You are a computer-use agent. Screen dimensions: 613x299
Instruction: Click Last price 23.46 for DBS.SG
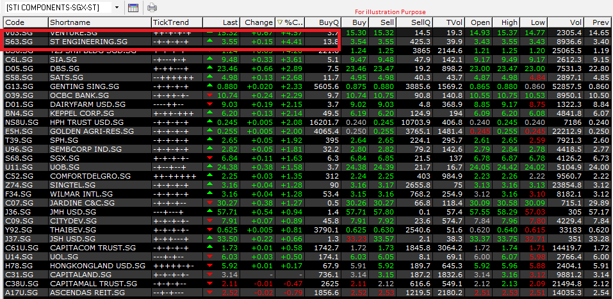(227, 69)
